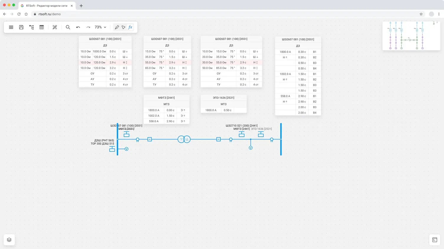
Task: Toggle the fx formula mode
Action: 130,27
